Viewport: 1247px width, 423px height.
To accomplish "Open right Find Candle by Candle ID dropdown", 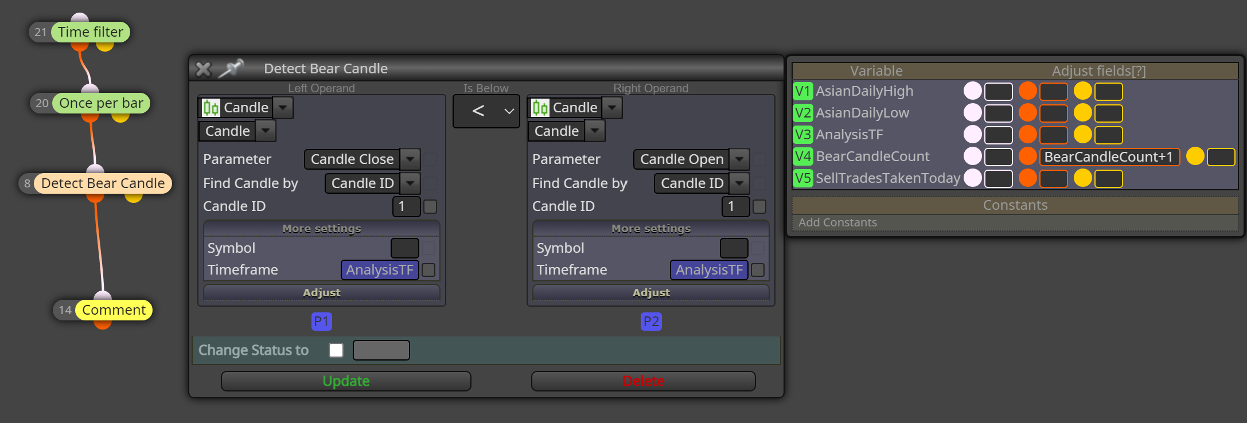I will tap(739, 183).
